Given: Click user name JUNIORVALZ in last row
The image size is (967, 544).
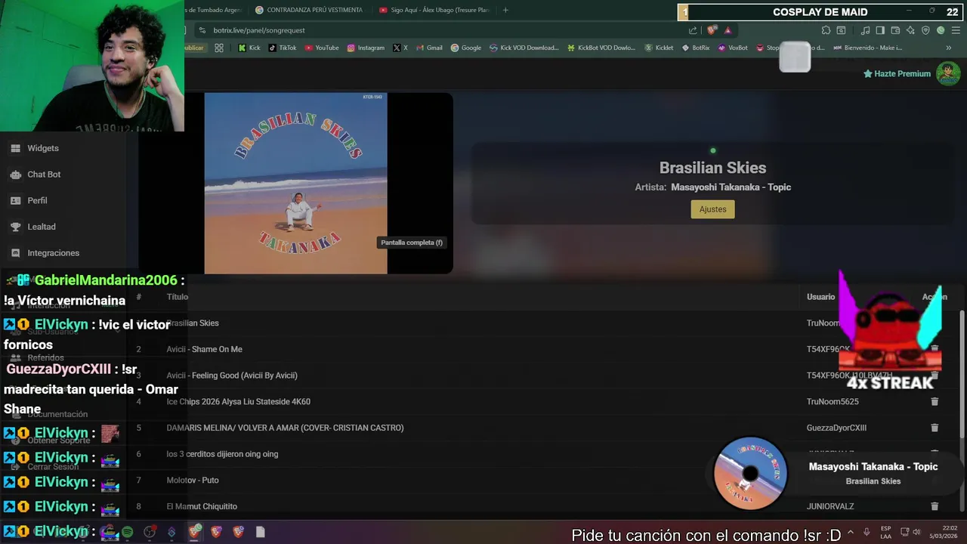Looking at the screenshot, I should pos(830,506).
